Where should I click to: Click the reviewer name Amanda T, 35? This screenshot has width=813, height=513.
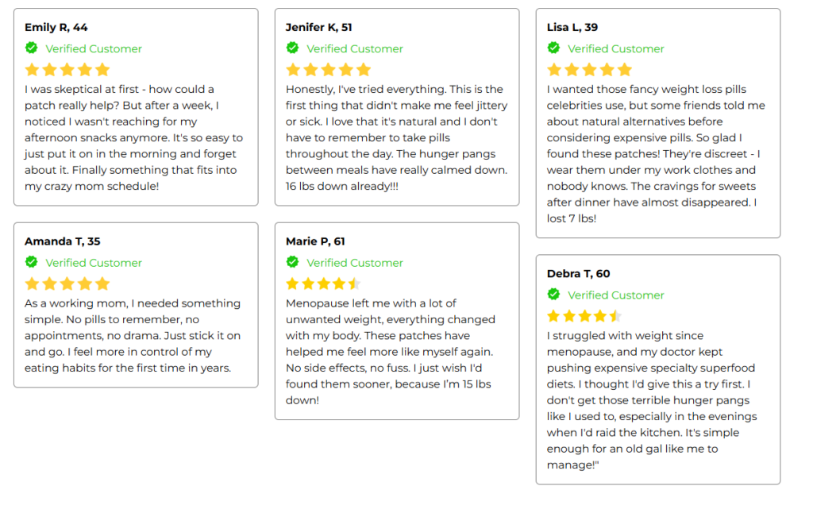[x=62, y=241]
